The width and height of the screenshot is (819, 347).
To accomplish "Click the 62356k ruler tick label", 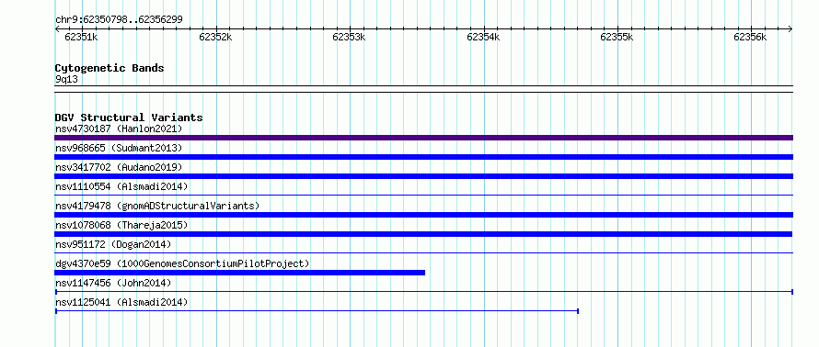I will [x=750, y=37].
